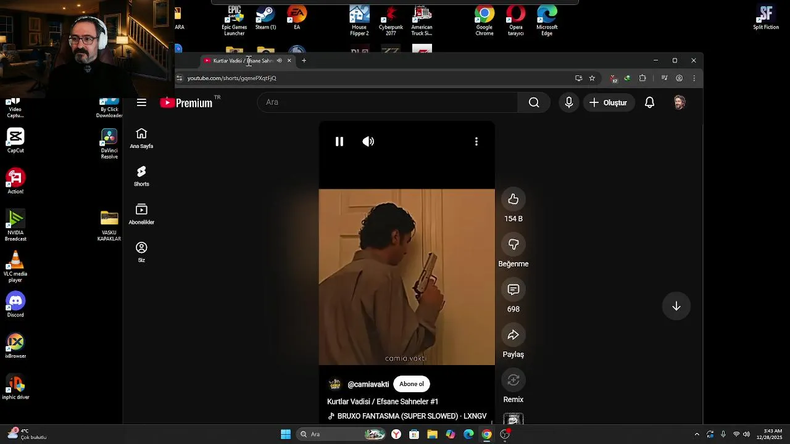This screenshot has height=444, width=790.
Task: Open the Extensions puzzle-piece menu
Action: point(642,78)
